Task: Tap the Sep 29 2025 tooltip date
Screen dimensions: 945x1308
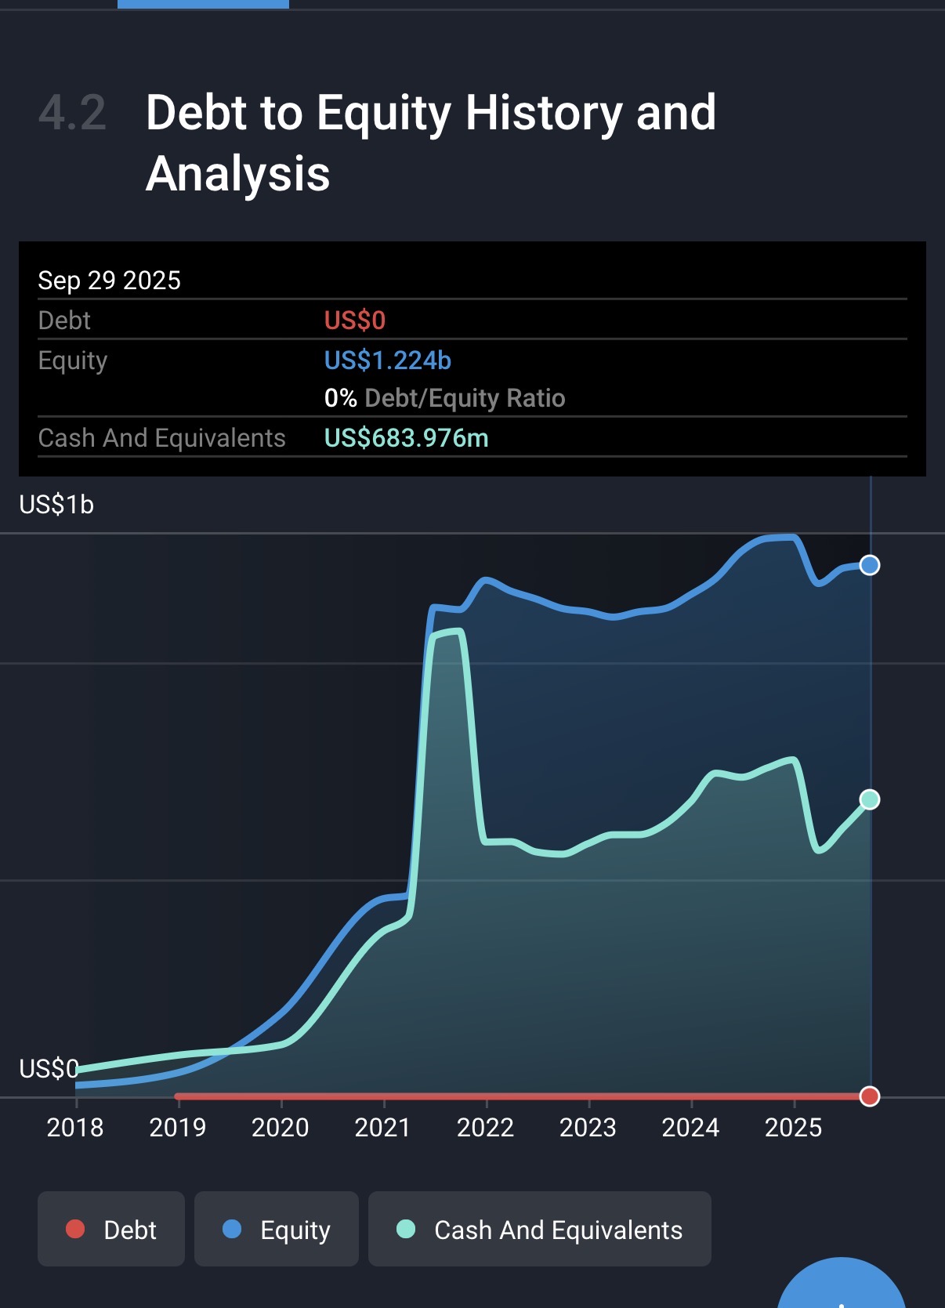Action: (110, 281)
